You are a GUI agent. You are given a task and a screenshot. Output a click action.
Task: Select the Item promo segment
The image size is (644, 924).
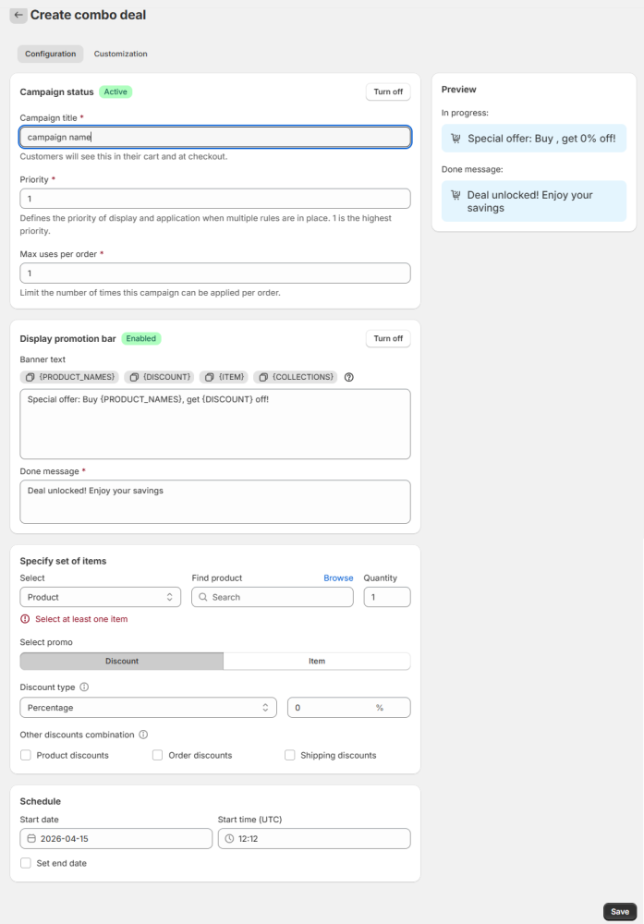click(x=316, y=662)
